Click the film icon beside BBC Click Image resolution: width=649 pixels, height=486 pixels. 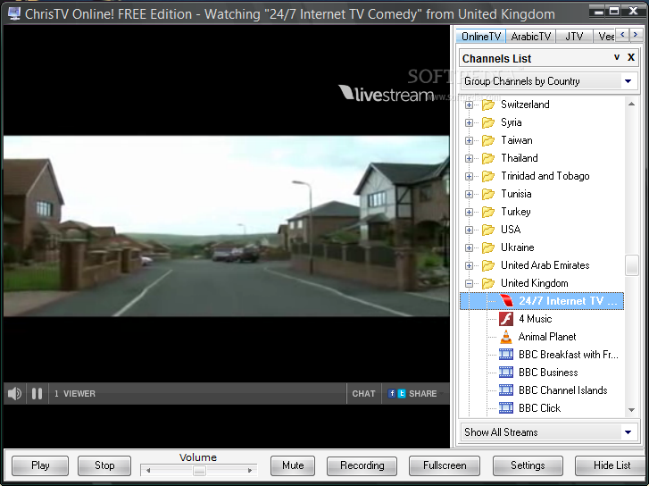pos(506,407)
